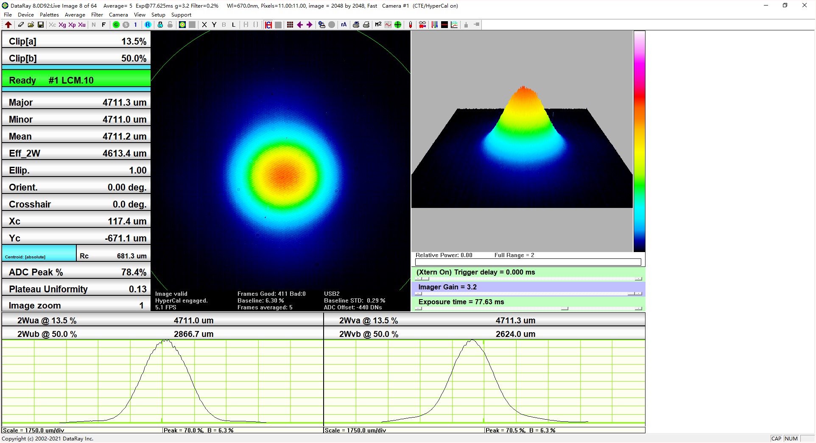The width and height of the screenshot is (816, 443).
Task: Click the save floppy disk icon
Action: [41, 25]
